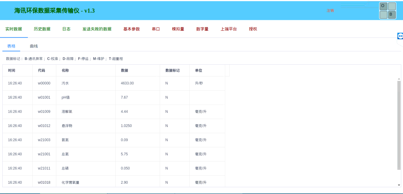
Task: Click data value 5.75
Action: [x=124, y=154]
